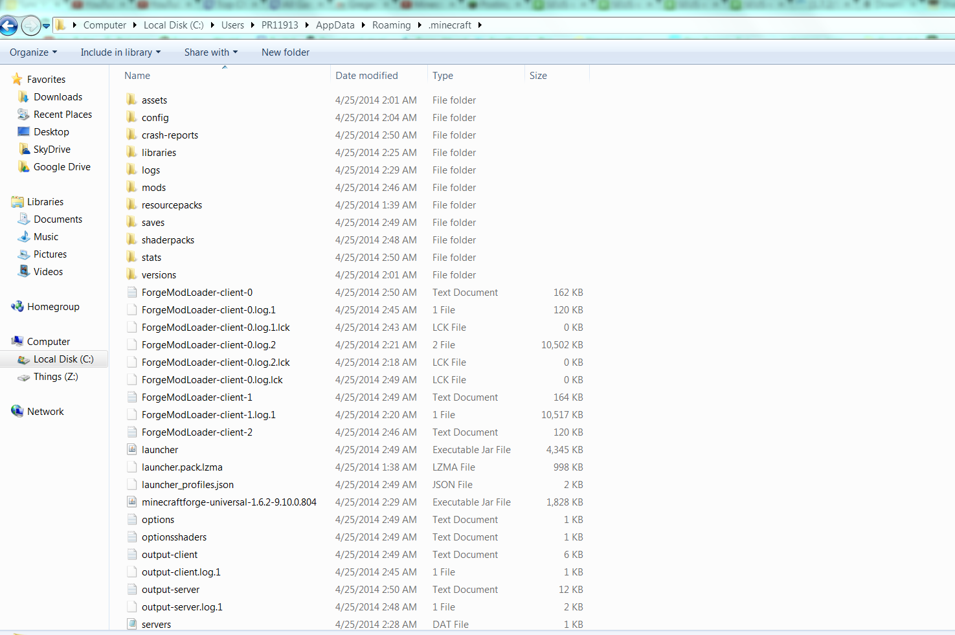Expand the arrow after AppData breadcrumb
955x635 pixels.
coord(363,25)
